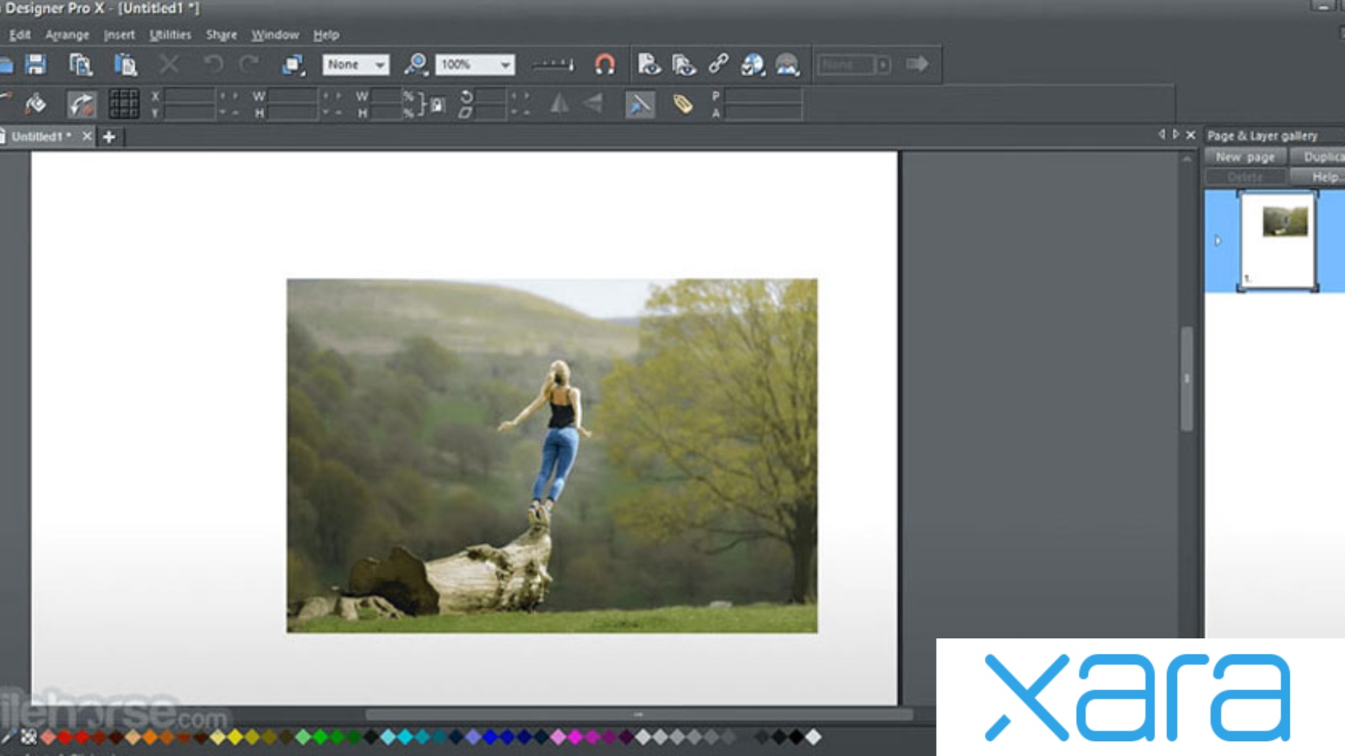Screen dimensions: 1345x756
Task: Click the Redo arrow icon
Action: tap(249, 64)
